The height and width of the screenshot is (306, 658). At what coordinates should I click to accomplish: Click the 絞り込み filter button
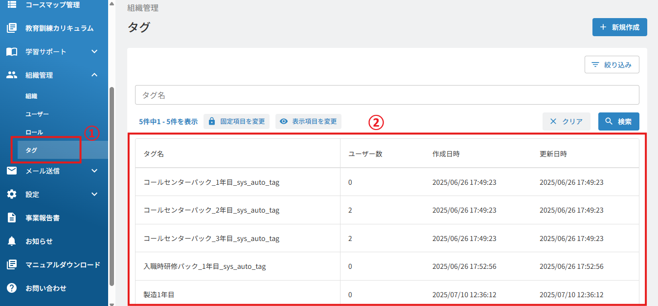tap(612, 65)
